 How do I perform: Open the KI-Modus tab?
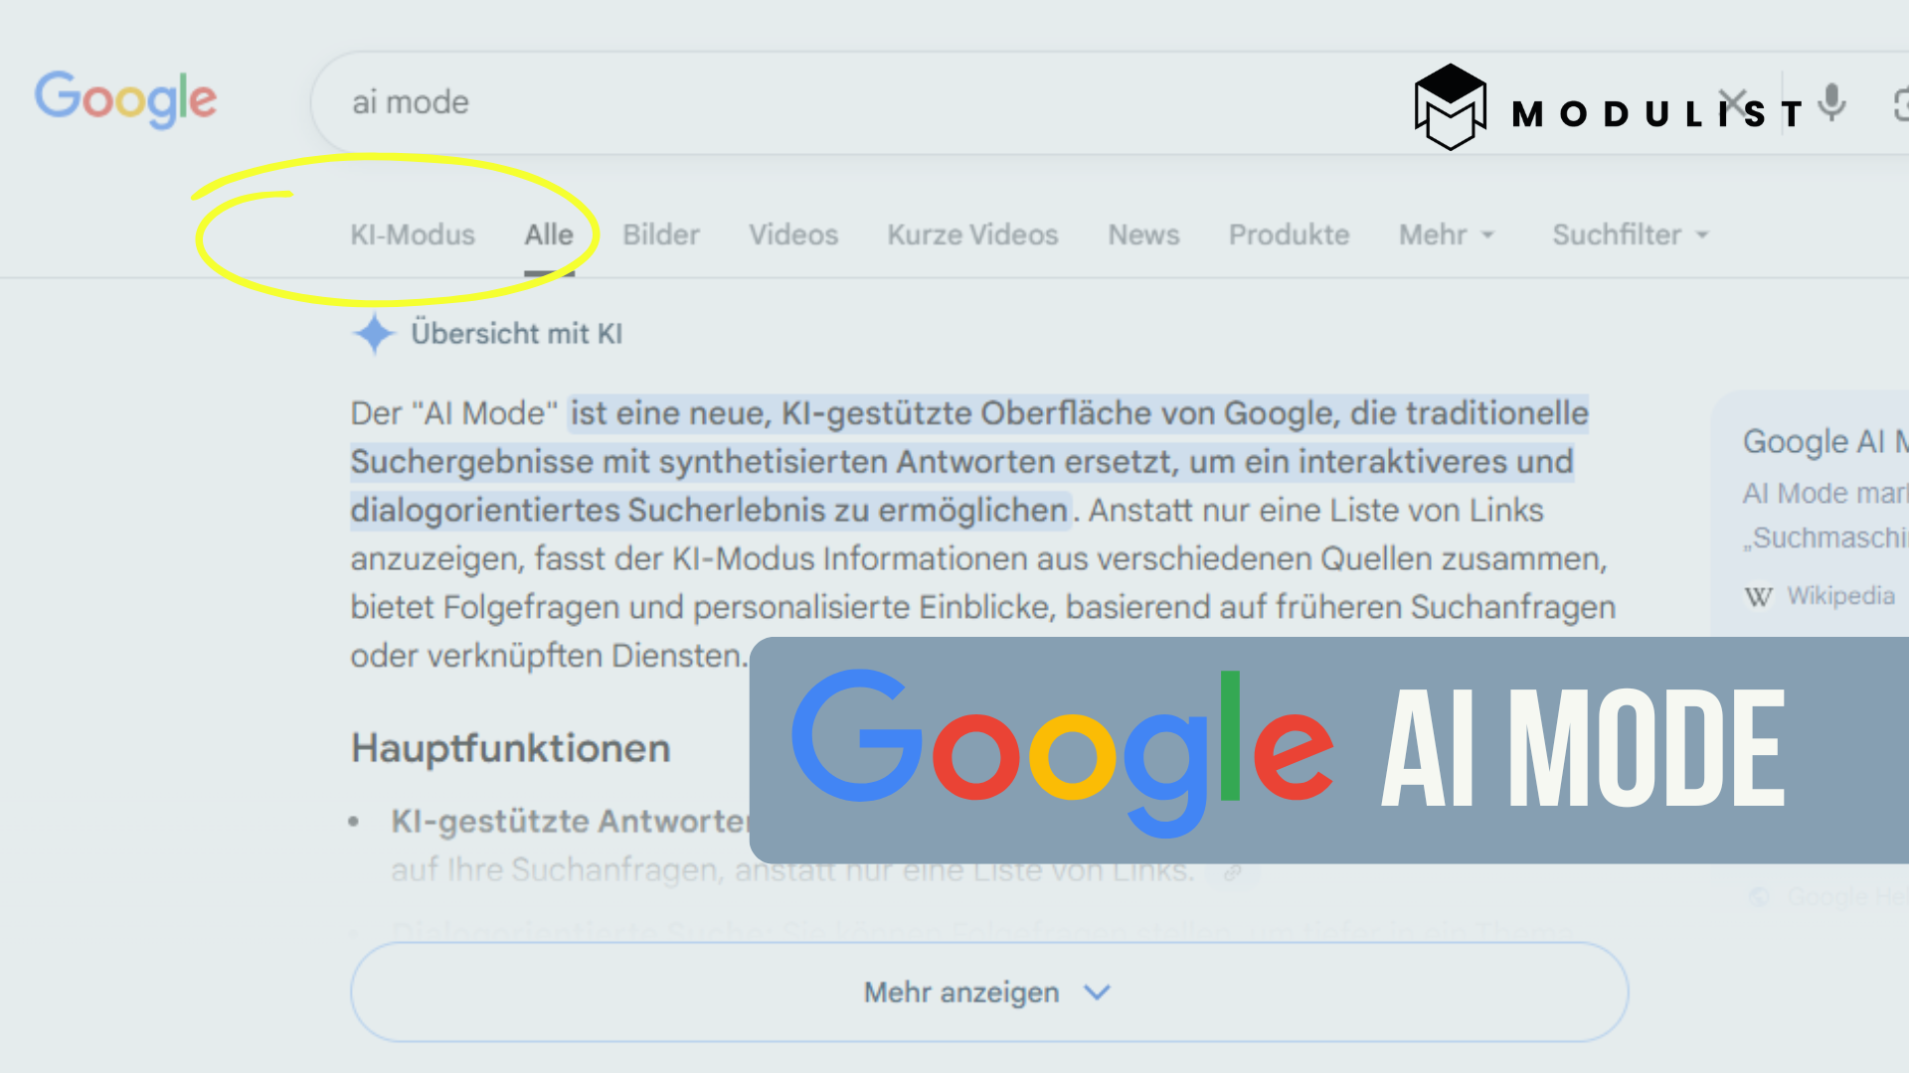point(413,235)
